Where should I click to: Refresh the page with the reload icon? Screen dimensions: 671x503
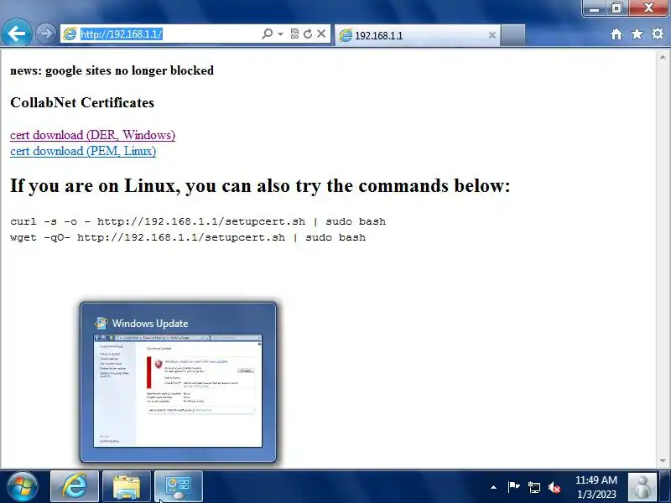[x=308, y=34]
